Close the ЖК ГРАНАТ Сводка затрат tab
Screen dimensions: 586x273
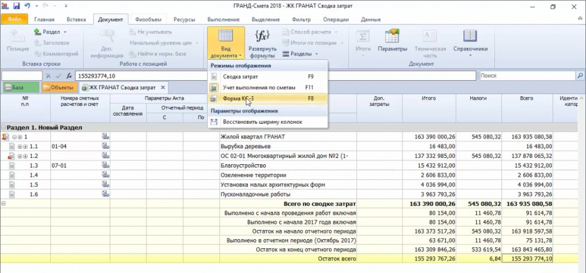pyautogui.click(x=163, y=88)
